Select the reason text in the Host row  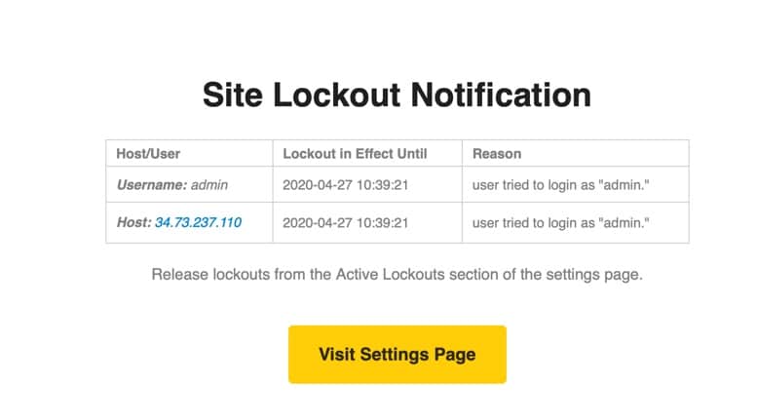560,223
